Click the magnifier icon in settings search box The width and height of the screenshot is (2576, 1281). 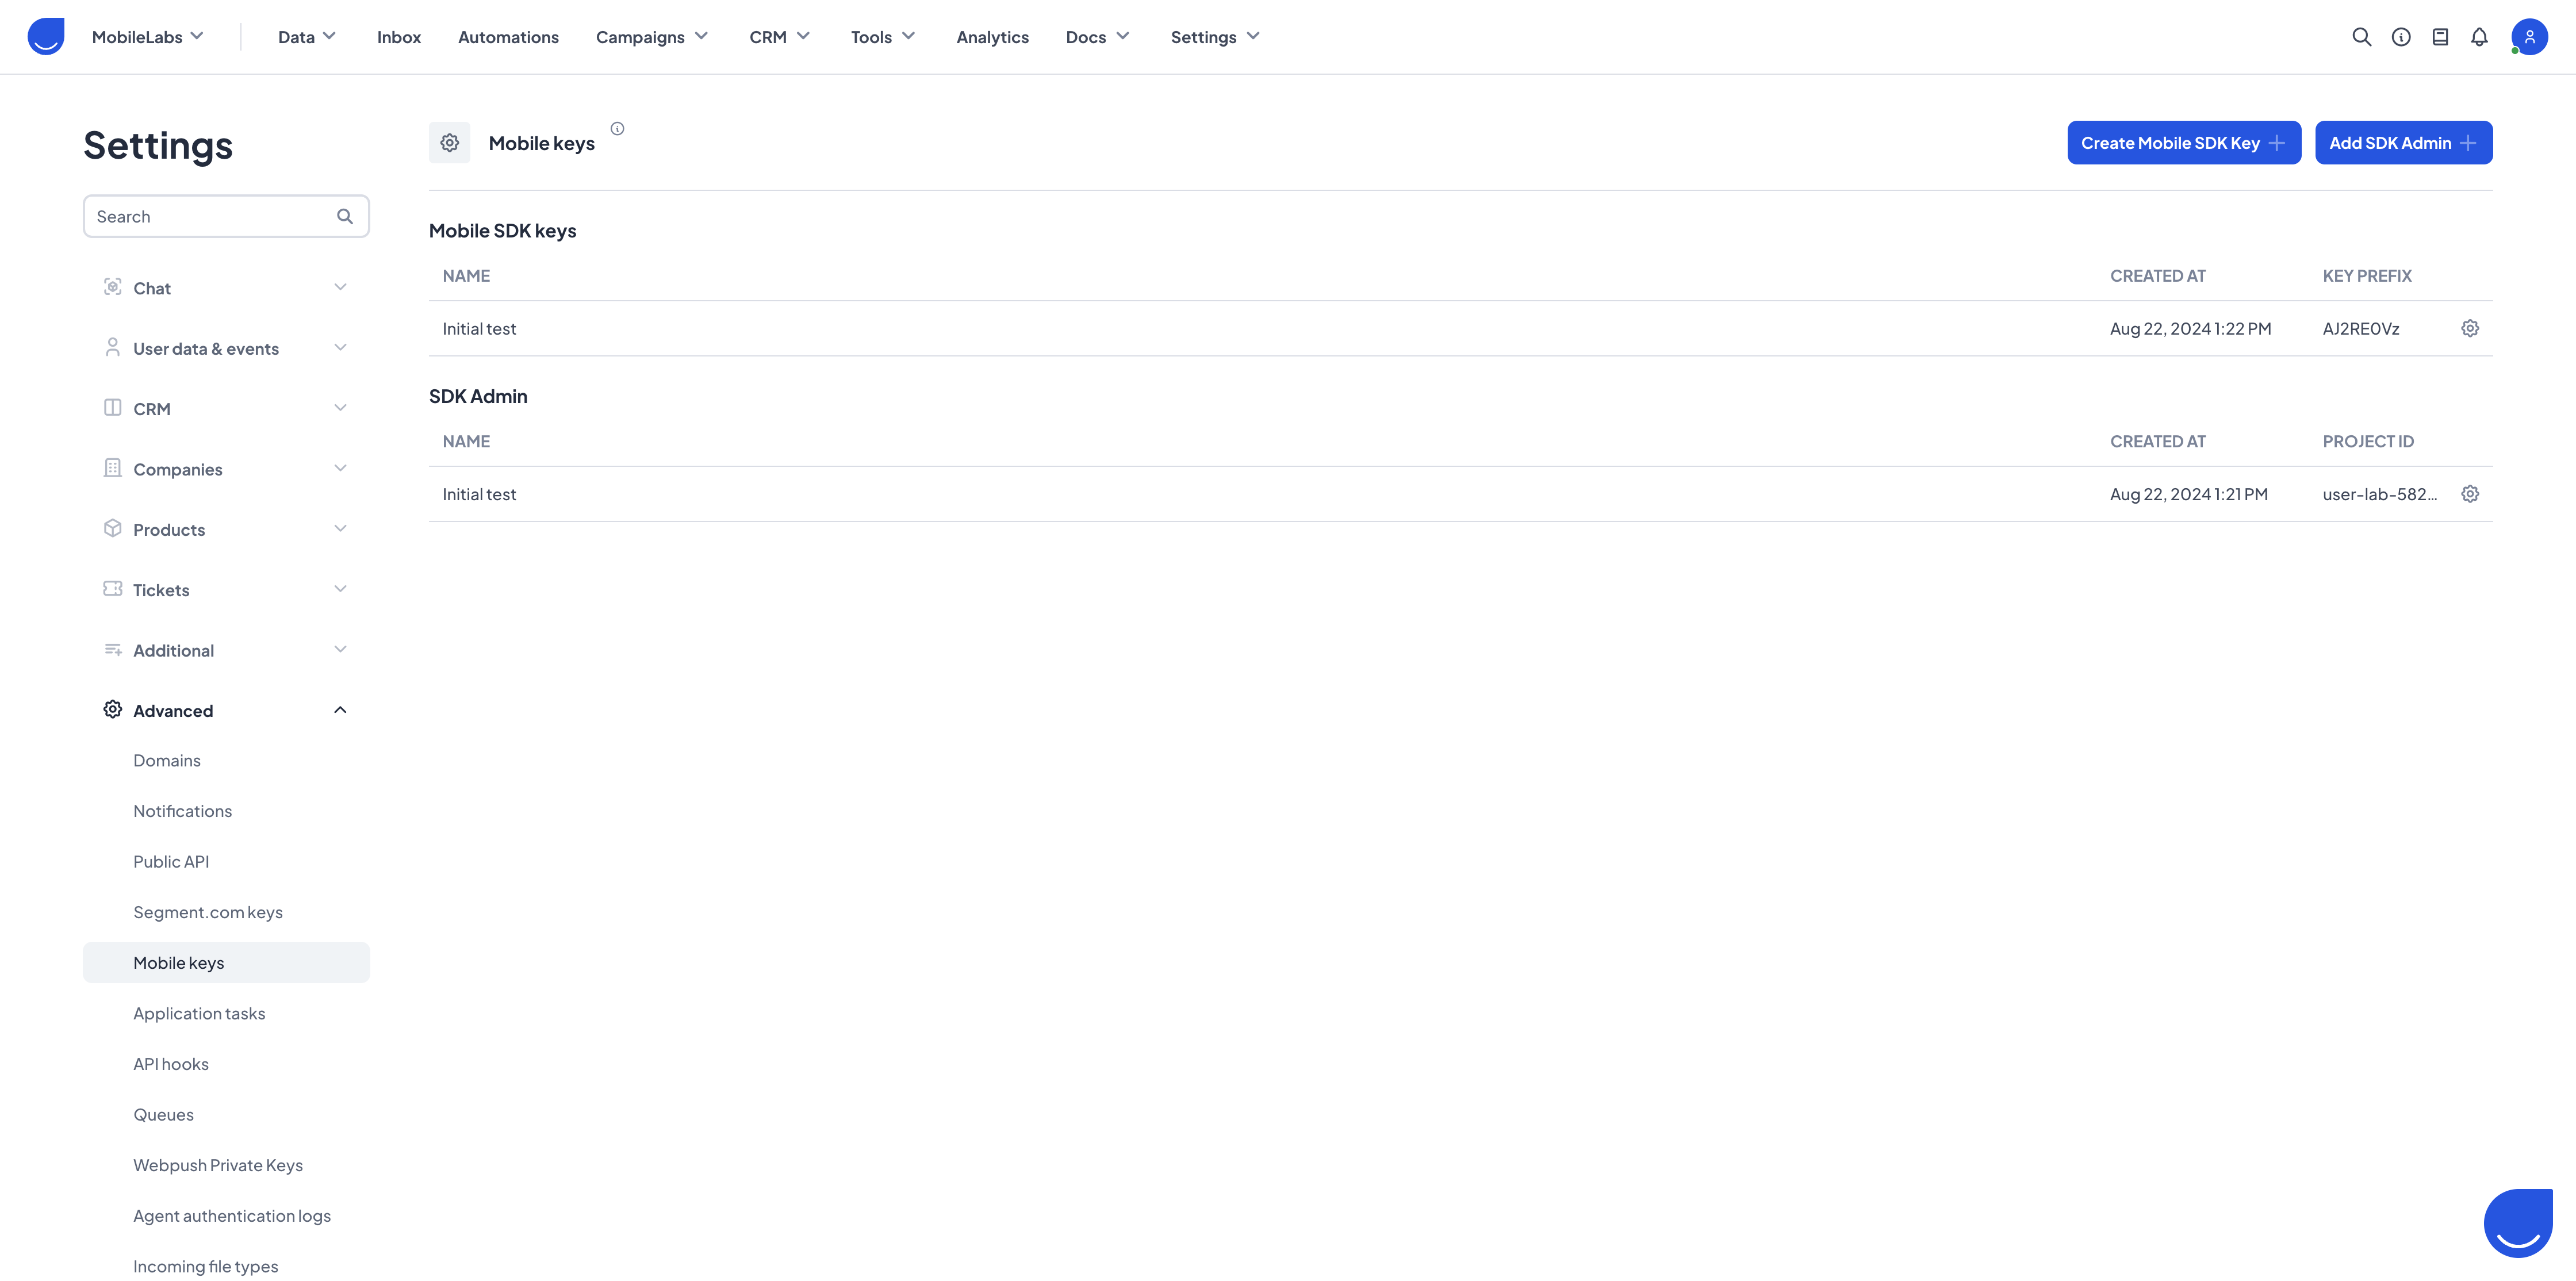[x=345, y=216]
